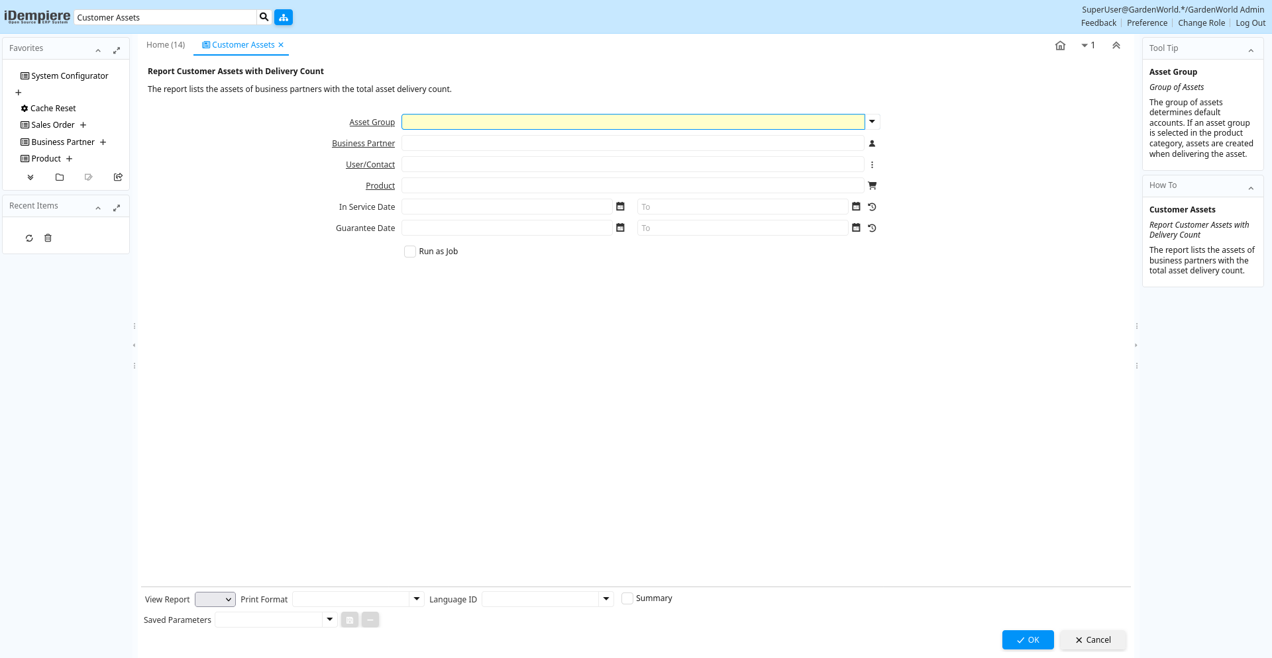This screenshot has width=1272, height=658.
Task: Click the home icon in tab bar
Action: tap(1060, 46)
